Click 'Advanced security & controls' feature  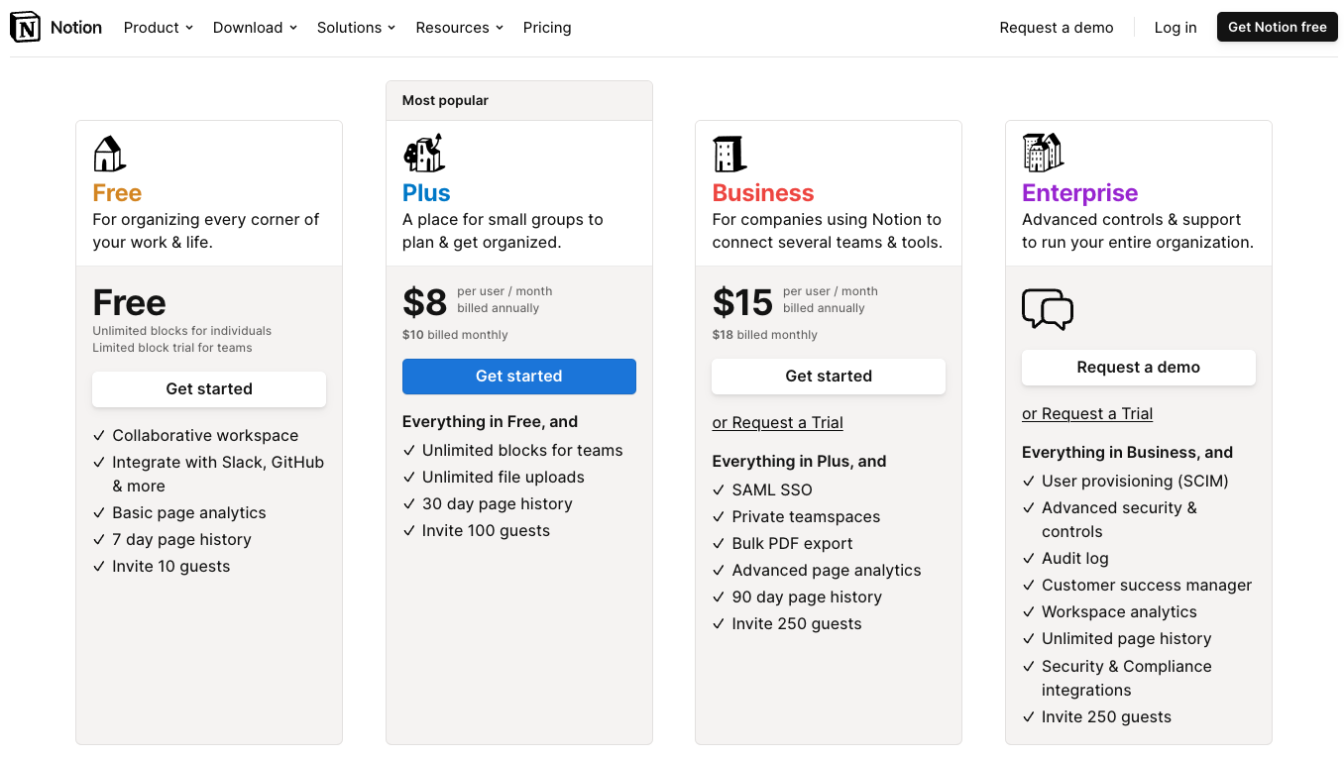[x=1119, y=520]
